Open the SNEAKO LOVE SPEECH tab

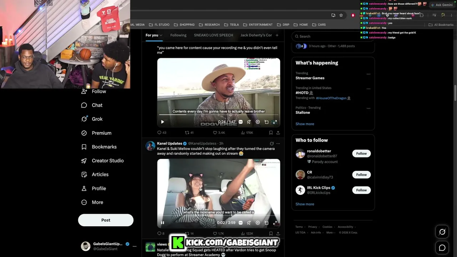pyautogui.click(x=214, y=35)
